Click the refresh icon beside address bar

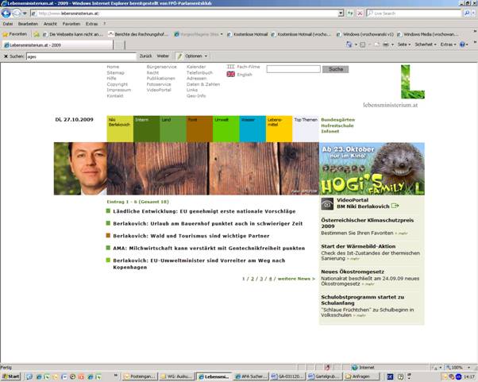pos(350,14)
